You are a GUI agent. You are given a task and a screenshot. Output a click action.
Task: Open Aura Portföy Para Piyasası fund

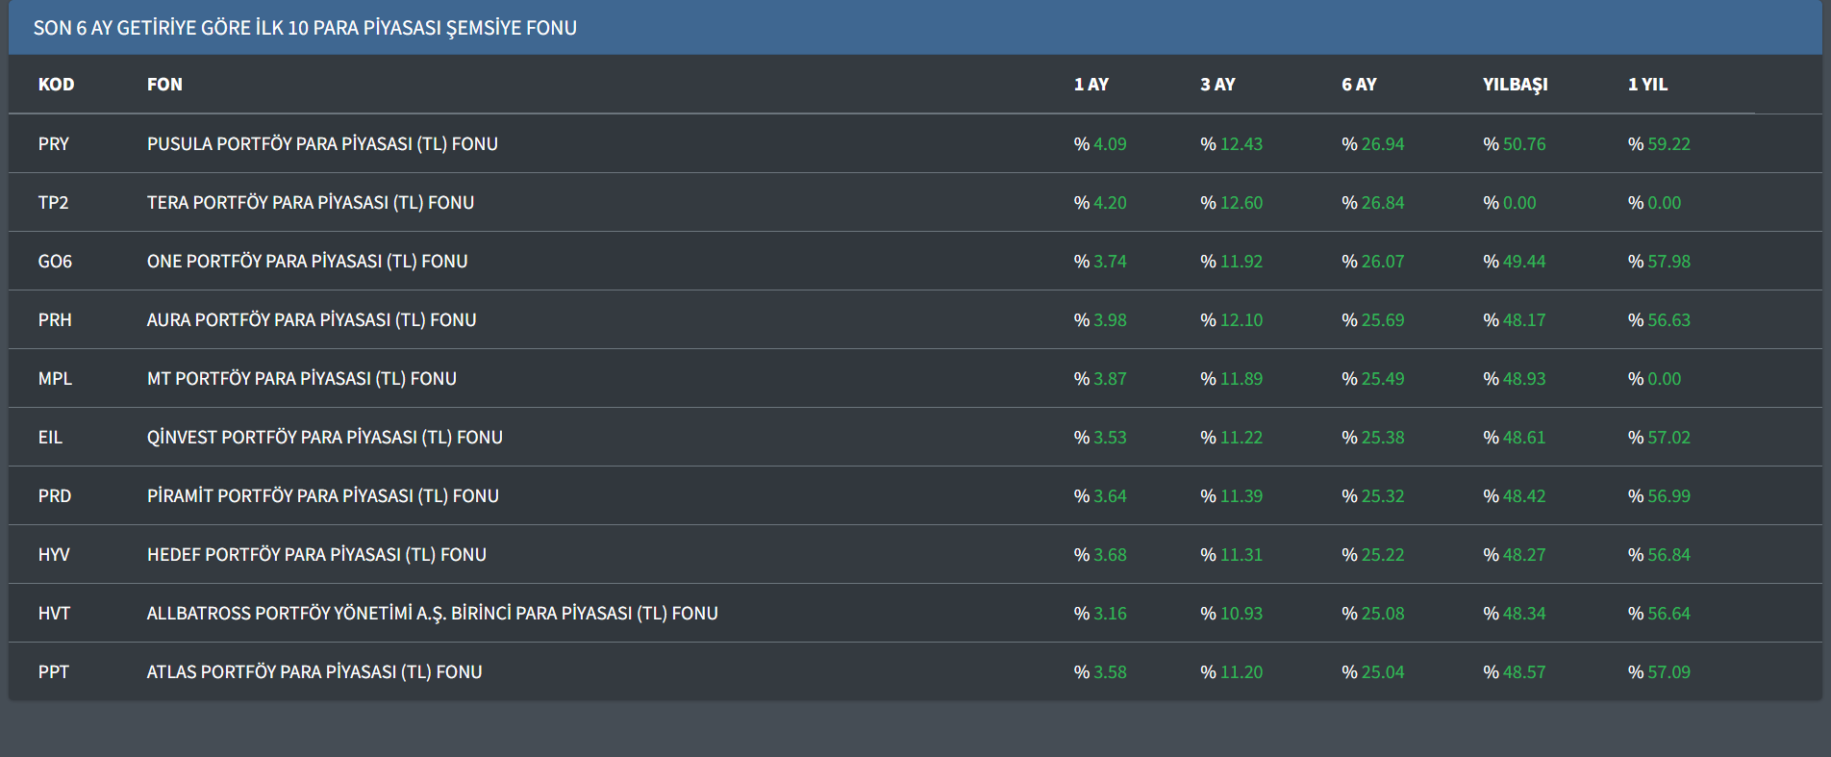click(311, 320)
